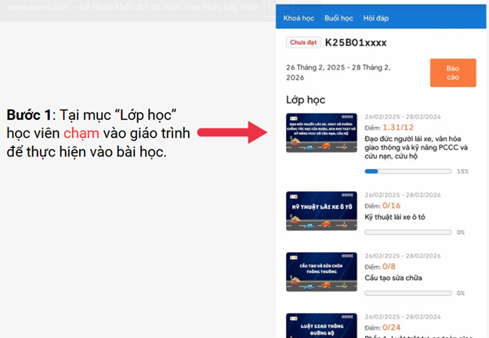The height and width of the screenshot is (338, 489).
Task: Click the red arrow pointing to the course
Action: (x=244, y=132)
